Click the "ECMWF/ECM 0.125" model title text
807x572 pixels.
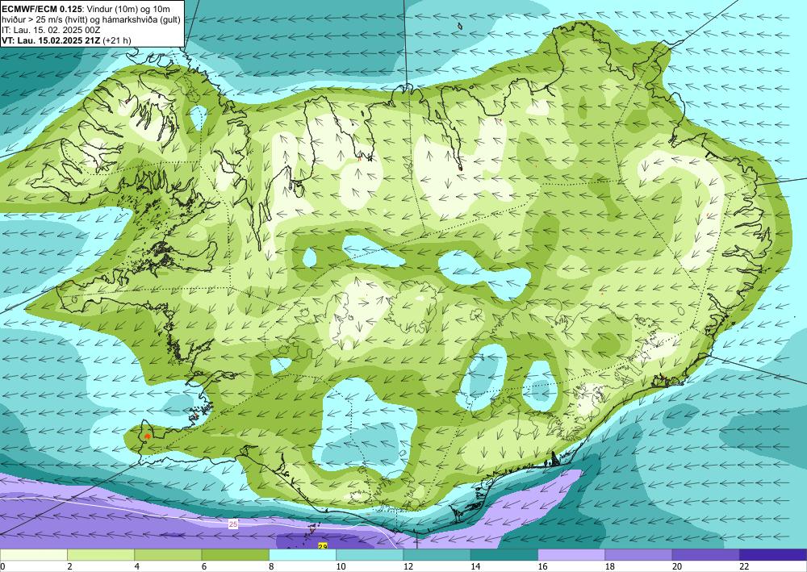pos(42,9)
